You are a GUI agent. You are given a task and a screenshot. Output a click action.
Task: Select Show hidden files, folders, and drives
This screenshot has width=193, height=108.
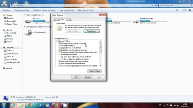pos(62,59)
